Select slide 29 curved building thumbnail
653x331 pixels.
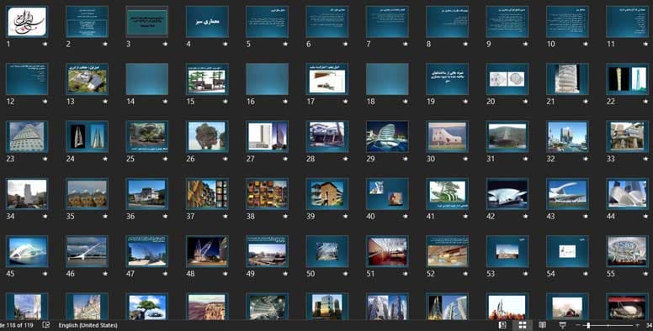387,136
